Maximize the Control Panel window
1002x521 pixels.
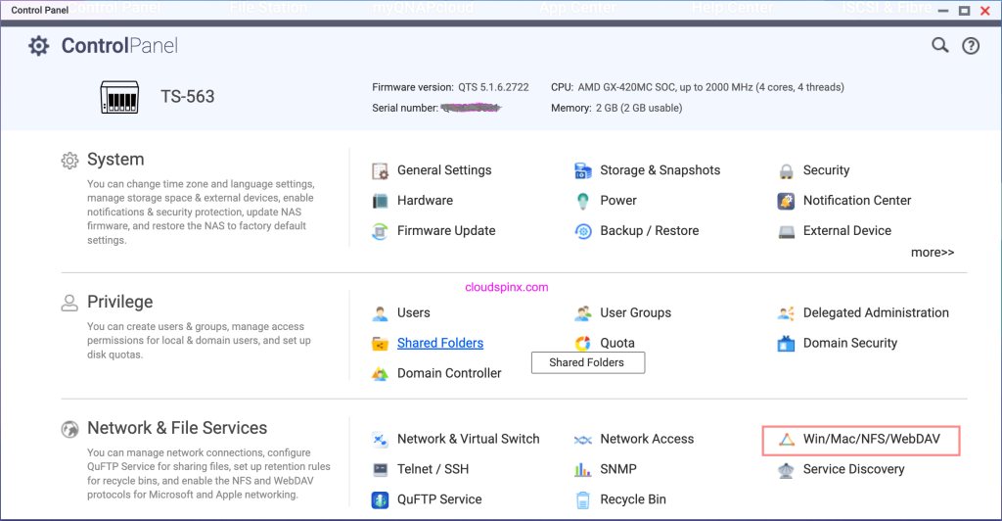pos(964,10)
